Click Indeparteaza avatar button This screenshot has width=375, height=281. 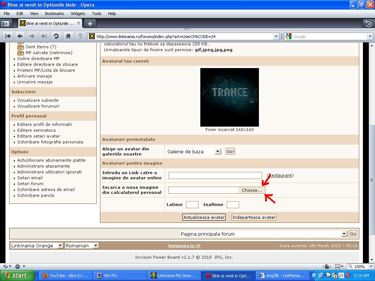pos(254,217)
